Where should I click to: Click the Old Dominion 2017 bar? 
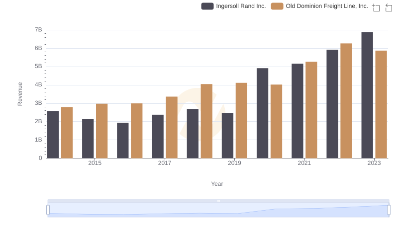172,128
